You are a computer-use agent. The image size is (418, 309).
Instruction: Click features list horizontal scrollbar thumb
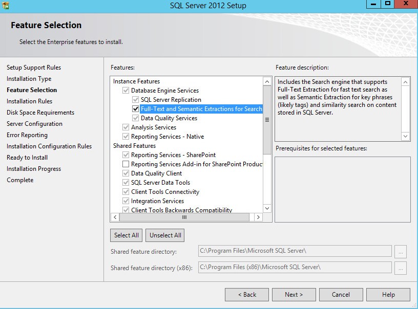pos(184,217)
